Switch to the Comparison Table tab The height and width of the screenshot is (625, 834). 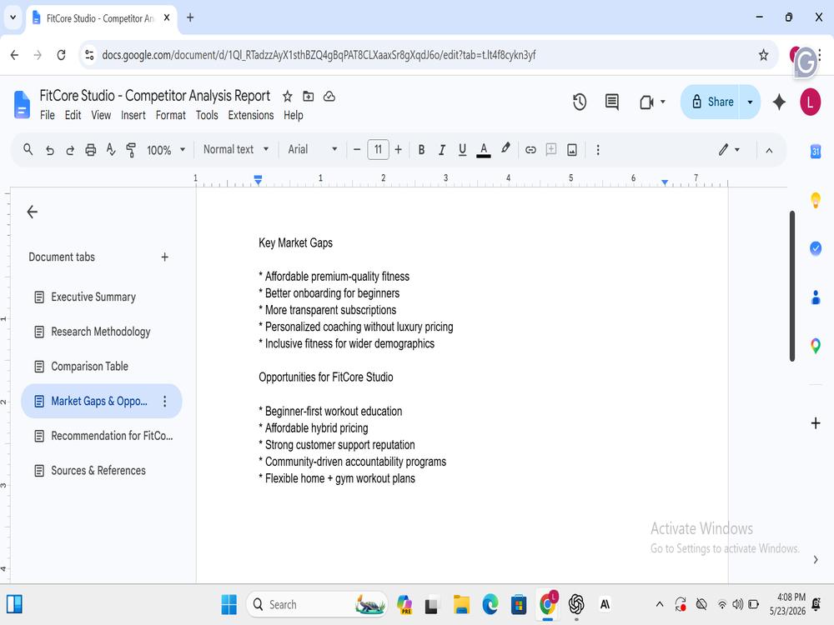[101, 367]
